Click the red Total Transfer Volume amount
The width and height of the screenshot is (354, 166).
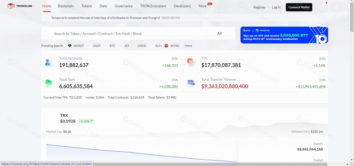pos(225,86)
